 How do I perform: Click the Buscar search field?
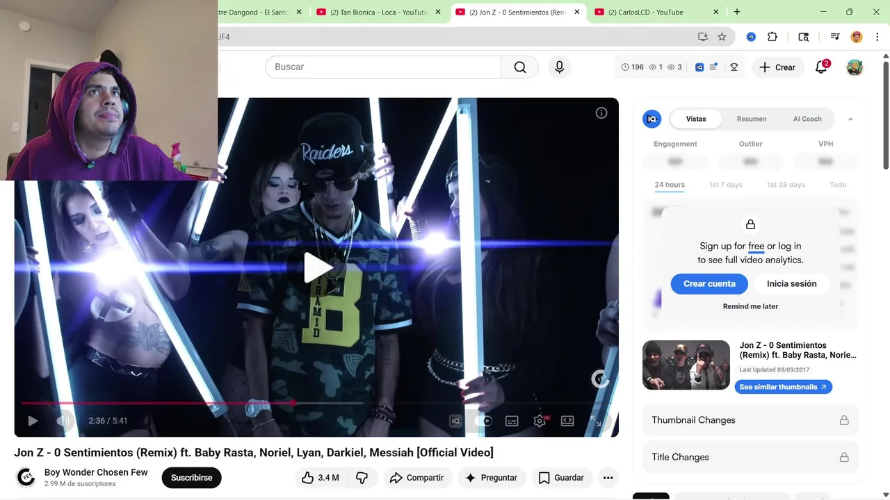[383, 67]
